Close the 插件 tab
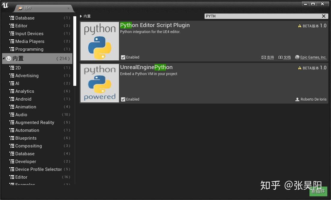This screenshot has width=331, height=200. [68, 8]
